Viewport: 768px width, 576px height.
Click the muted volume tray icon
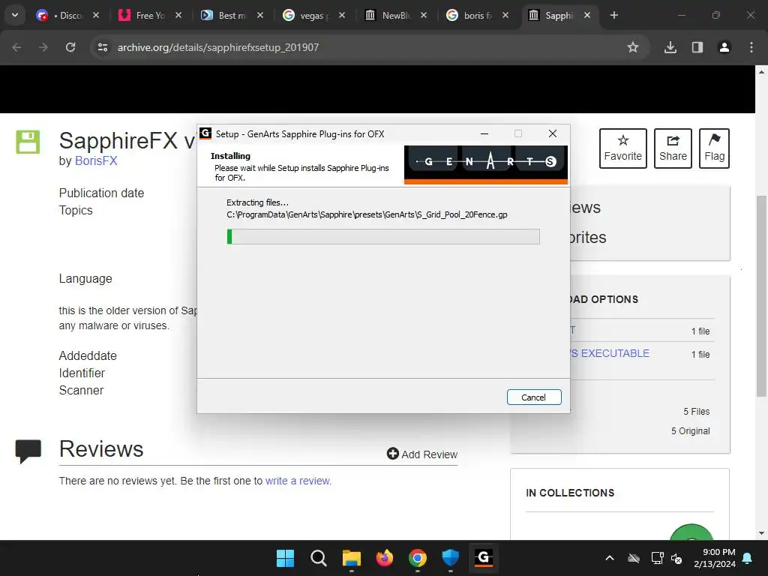tap(676, 558)
